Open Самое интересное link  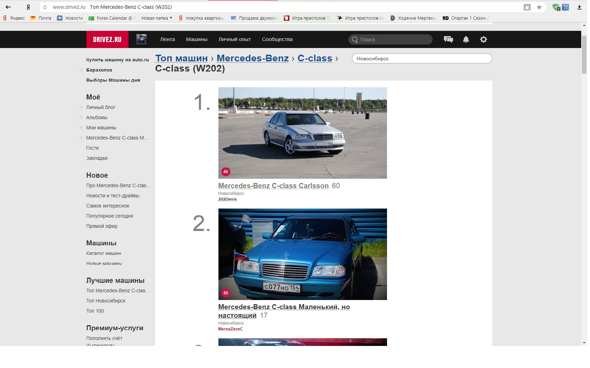click(108, 206)
